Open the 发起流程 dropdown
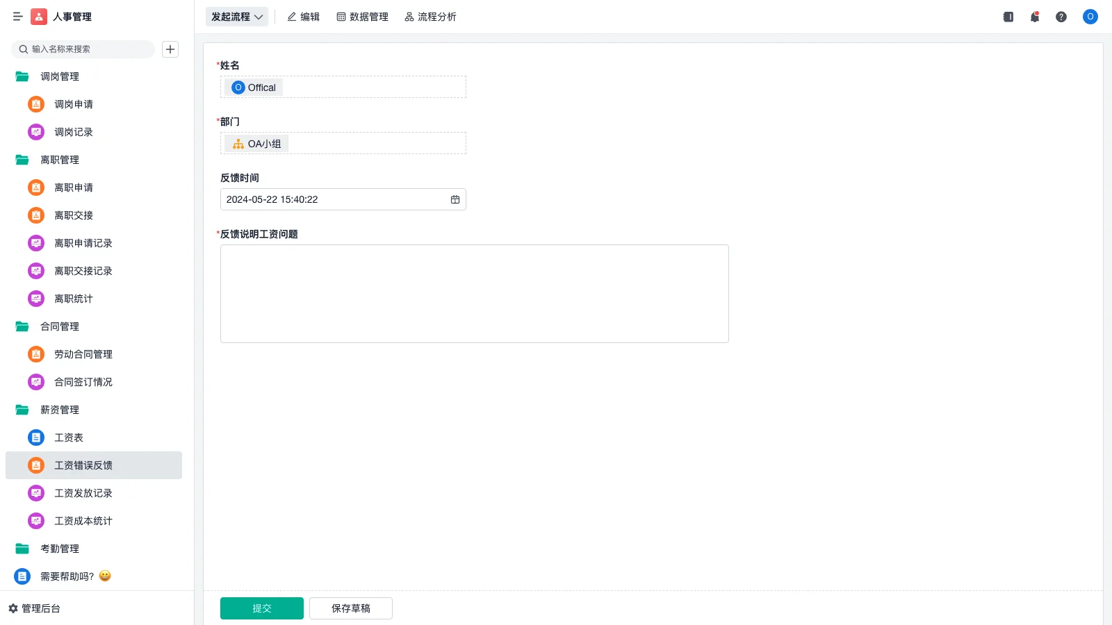The width and height of the screenshot is (1112, 625). point(237,17)
